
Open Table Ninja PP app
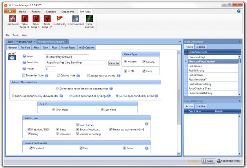pyautogui.click(x=47, y=21)
